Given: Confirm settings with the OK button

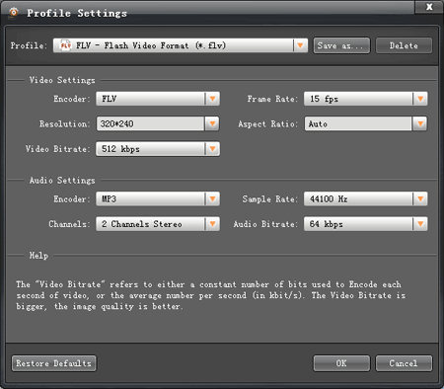Looking at the screenshot, I should click(341, 363).
